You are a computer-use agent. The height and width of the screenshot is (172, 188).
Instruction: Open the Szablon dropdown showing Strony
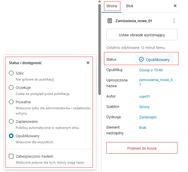point(144,107)
